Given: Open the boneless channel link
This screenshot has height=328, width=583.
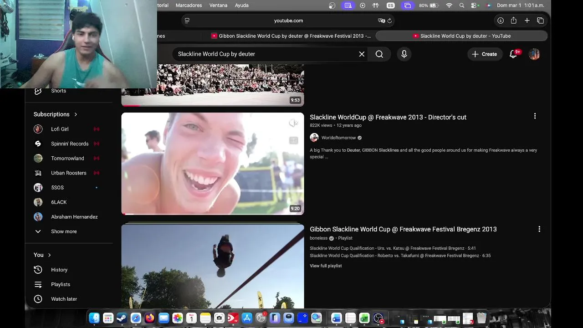Looking at the screenshot, I should click(x=319, y=238).
